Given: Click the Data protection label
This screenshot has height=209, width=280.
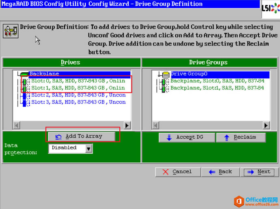Looking at the screenshot, I should click(21, 149).
